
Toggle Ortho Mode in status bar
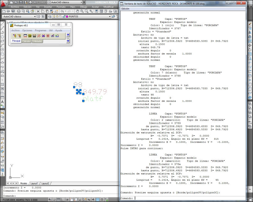coord(63,200)
